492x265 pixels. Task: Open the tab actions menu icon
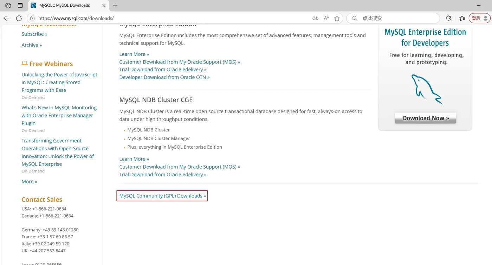click(20, 5)
